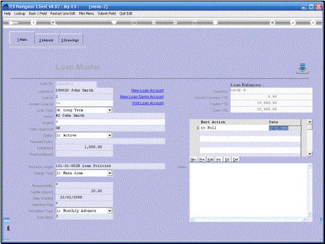
Task: Click the checkmark submit icon in the toolbar
Action: pos(293,22)
